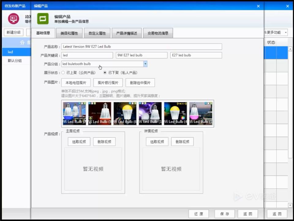Select the led group in the background list
This screenshot has width=294, height=221.
click(x=17, y=52)
